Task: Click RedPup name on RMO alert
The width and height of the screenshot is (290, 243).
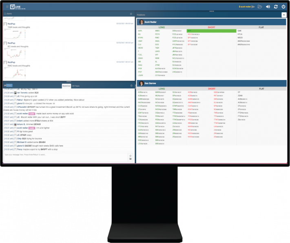Action: [x=11, y=62]
